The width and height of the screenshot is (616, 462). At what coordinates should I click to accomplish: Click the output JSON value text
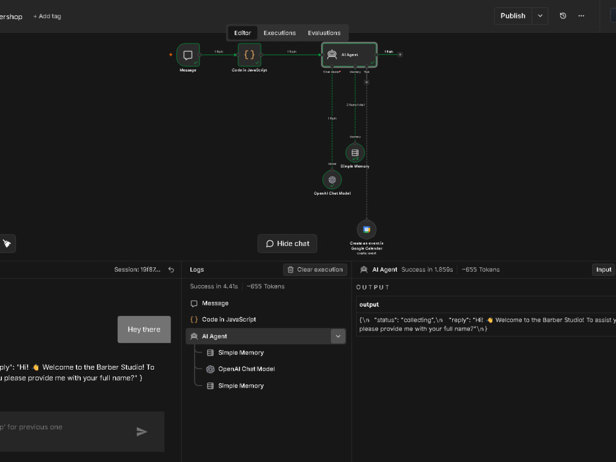click(x=487, y=324)
